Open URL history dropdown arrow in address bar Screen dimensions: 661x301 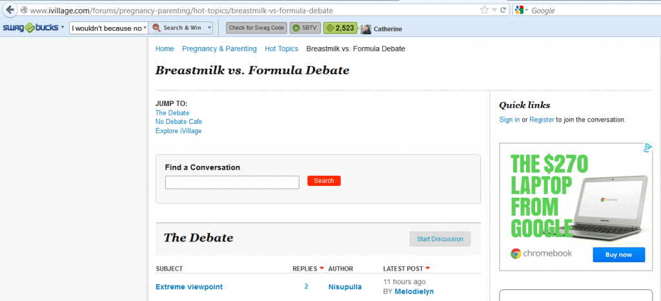[x=494, y=10]
